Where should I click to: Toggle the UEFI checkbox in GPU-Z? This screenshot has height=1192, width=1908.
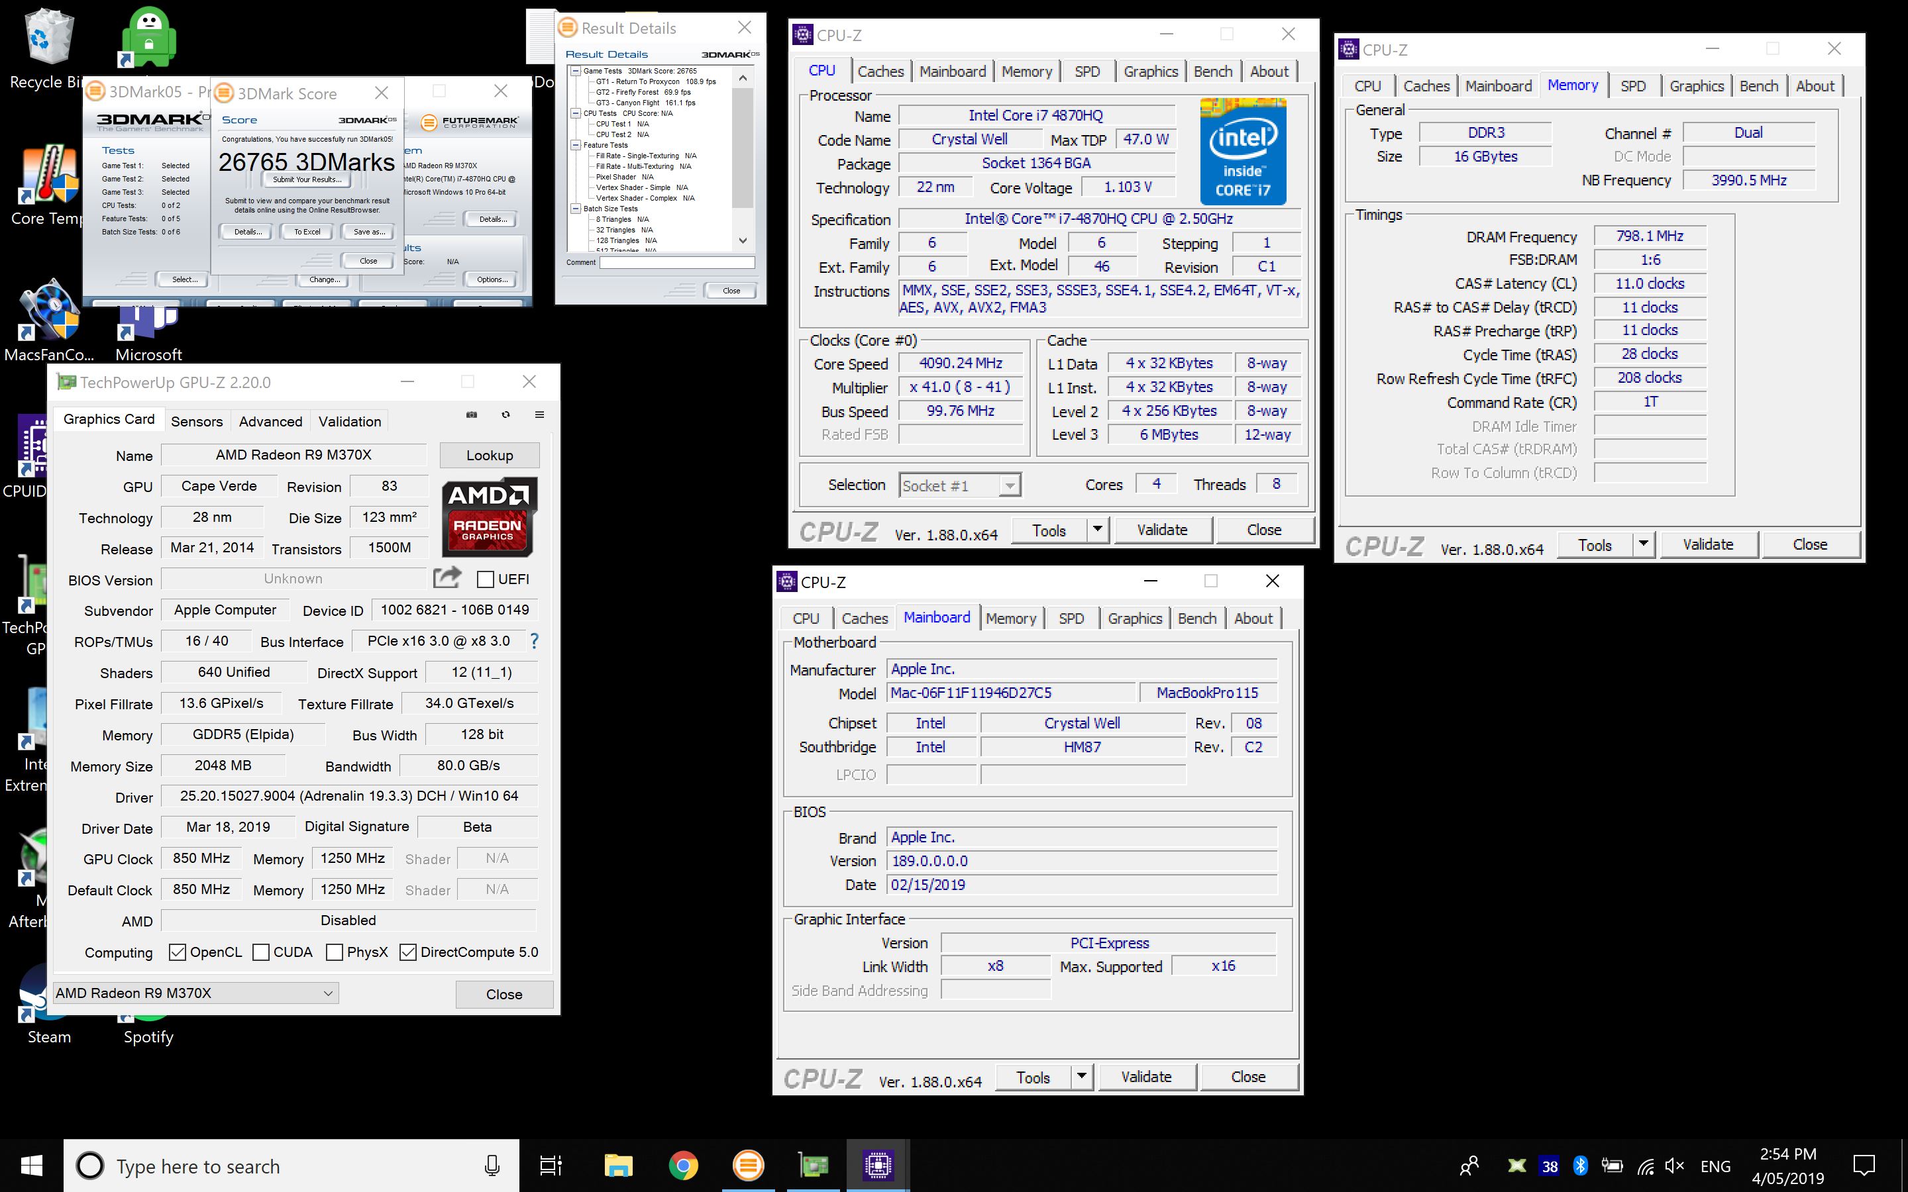(486, 579)
